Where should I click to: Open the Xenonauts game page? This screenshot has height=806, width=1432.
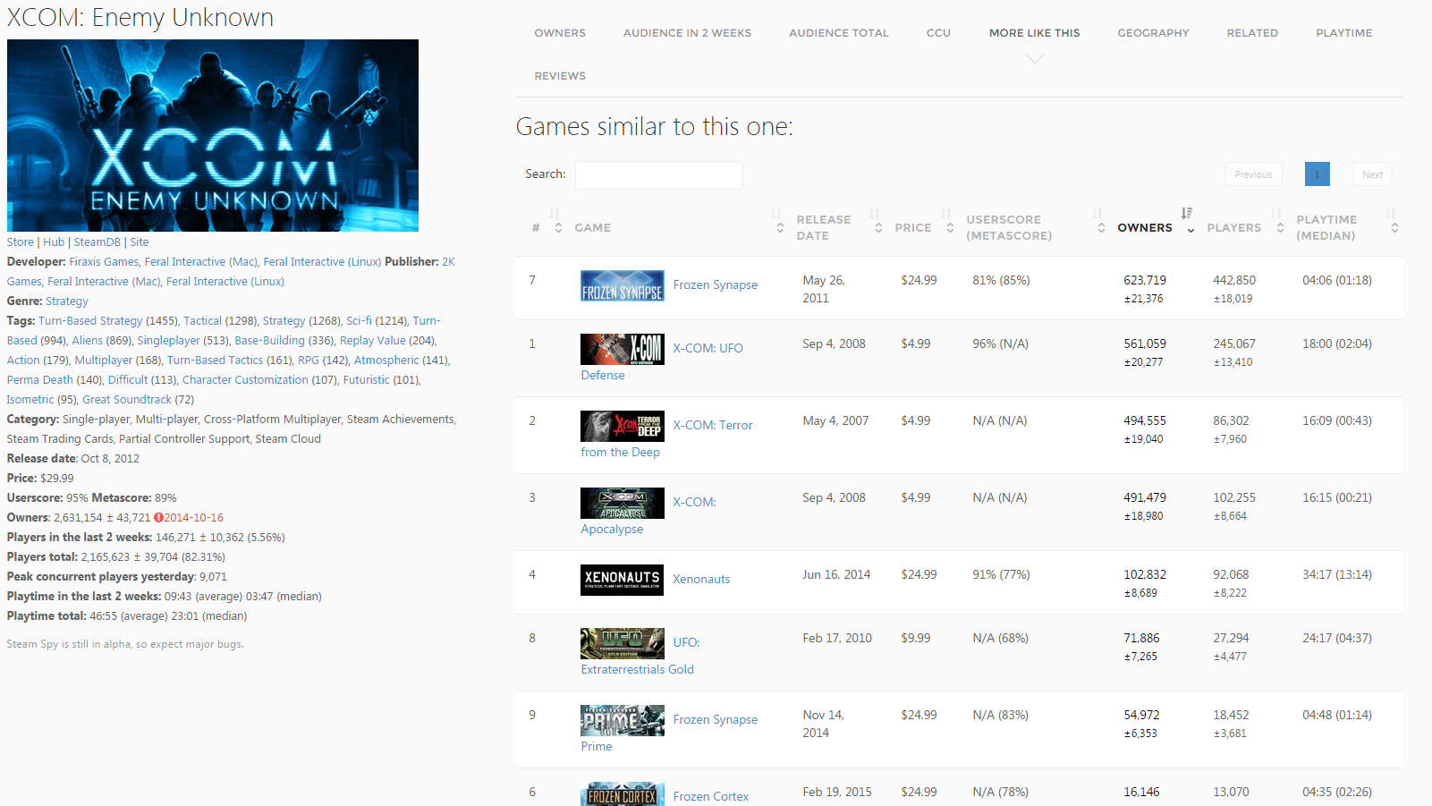[701, 579]
